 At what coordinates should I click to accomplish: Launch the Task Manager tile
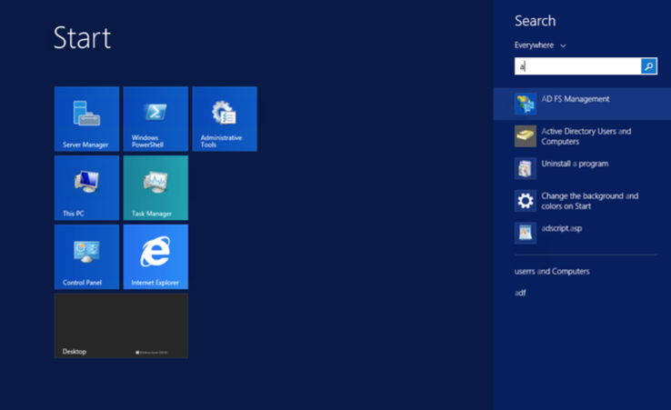[155, 187]
